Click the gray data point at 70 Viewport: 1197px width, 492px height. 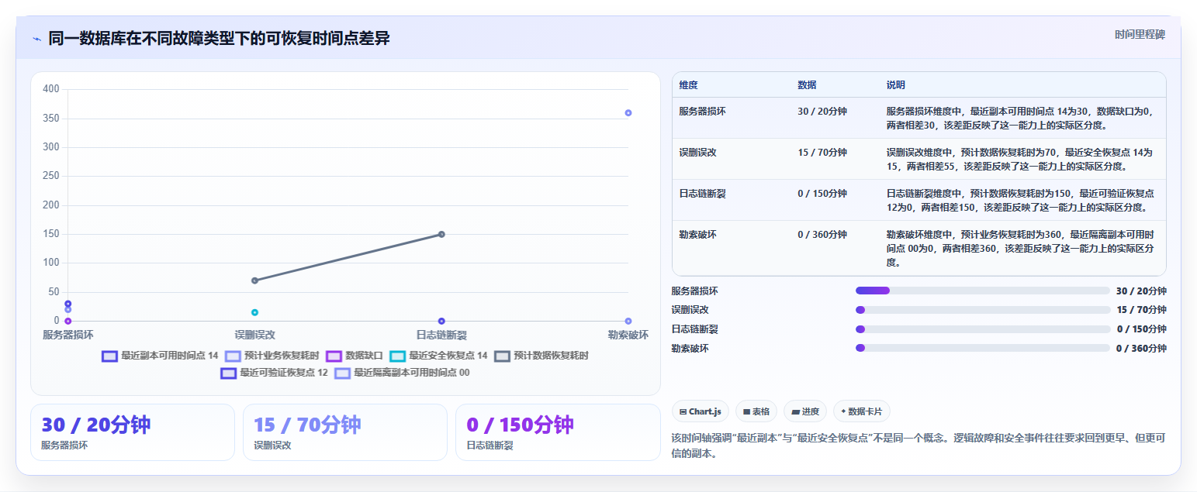(x=254, y=280)
